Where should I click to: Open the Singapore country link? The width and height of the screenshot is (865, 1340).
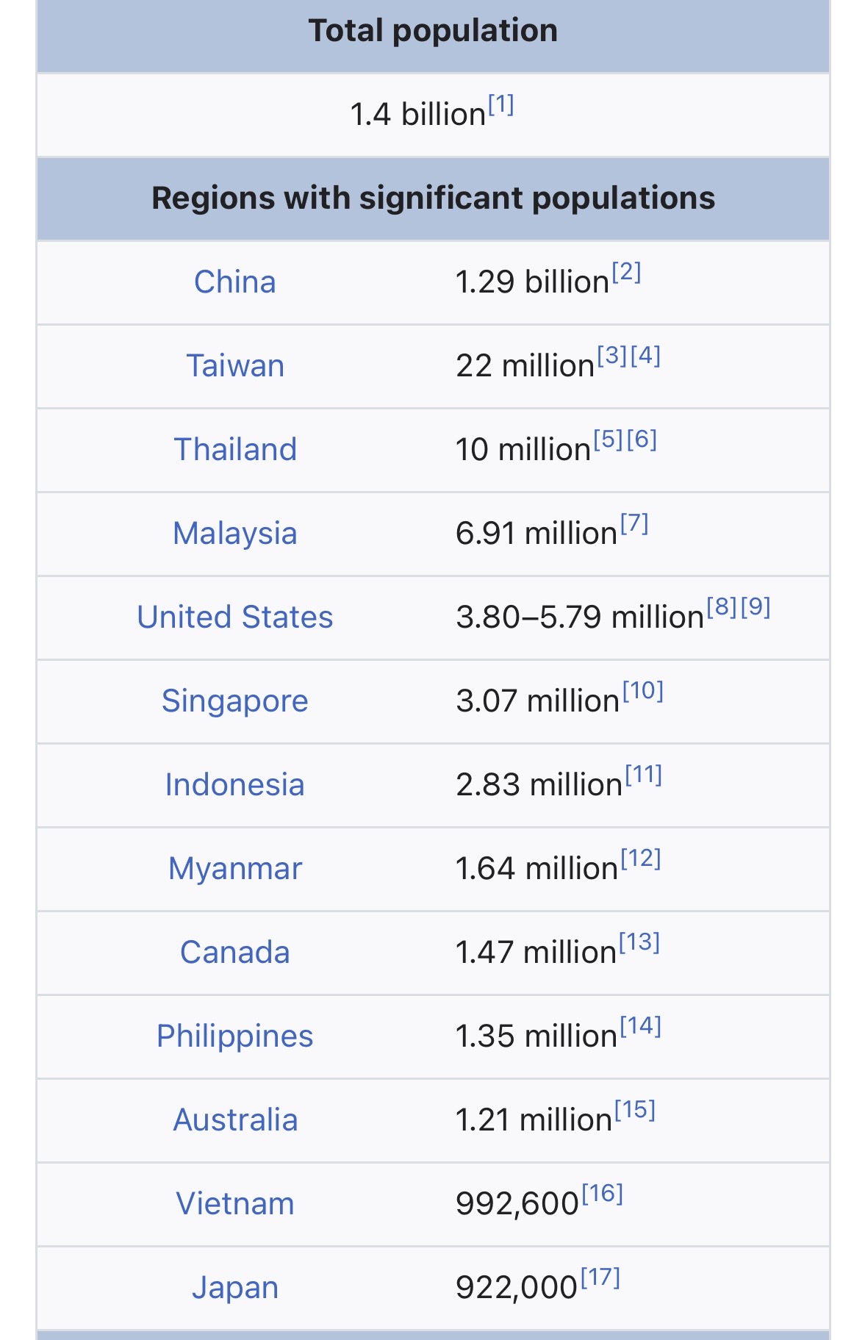point(235,701)
